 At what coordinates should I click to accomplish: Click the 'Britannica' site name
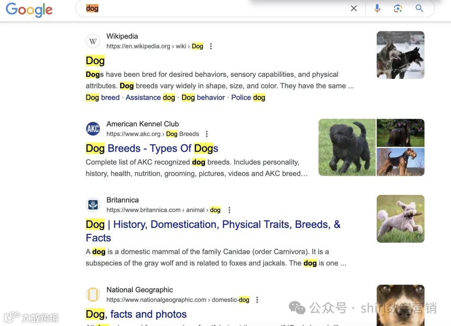tap(122, 200)
